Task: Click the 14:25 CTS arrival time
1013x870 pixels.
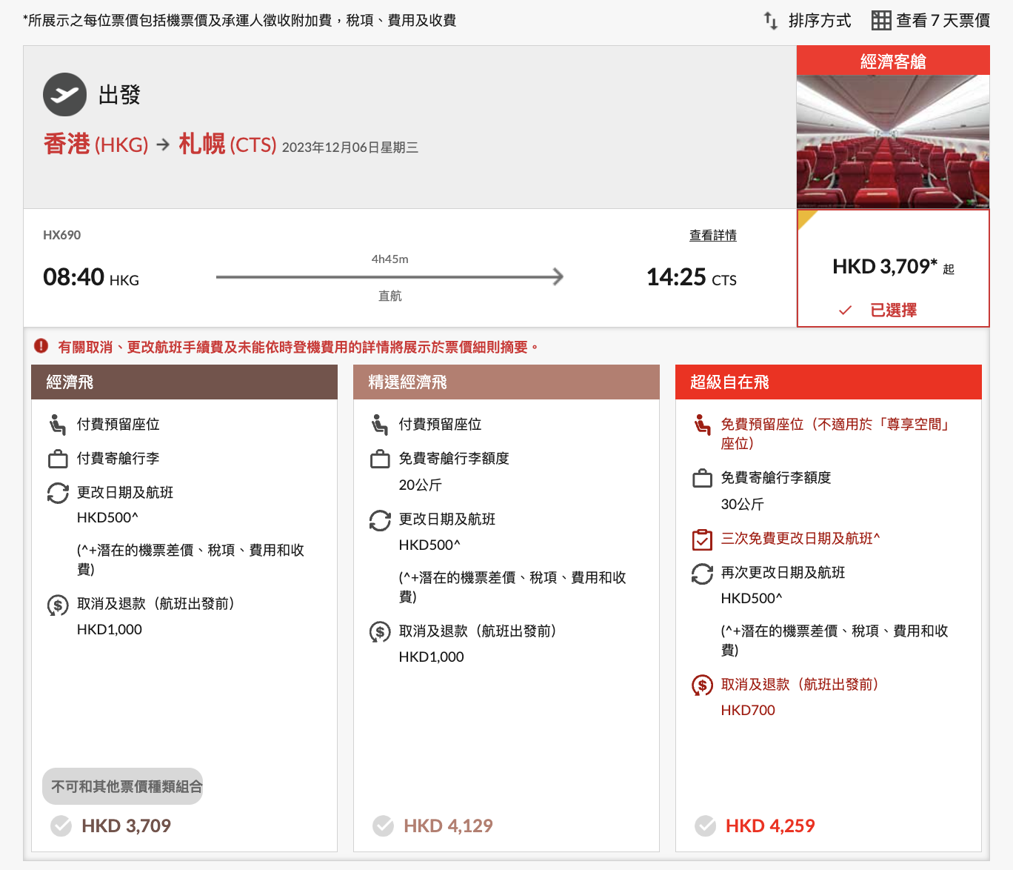Action: point(692,277)
